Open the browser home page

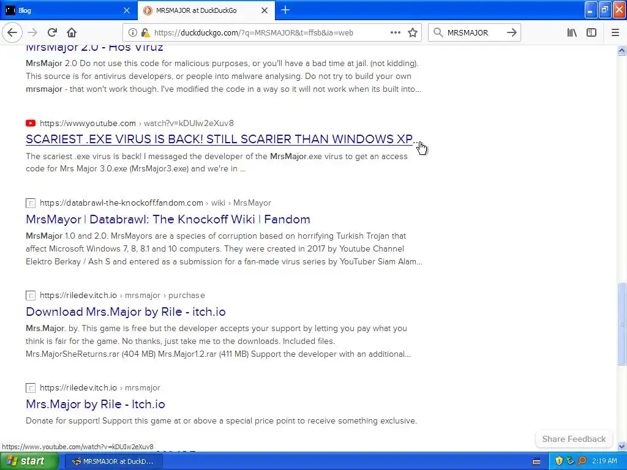click(72, 32)
